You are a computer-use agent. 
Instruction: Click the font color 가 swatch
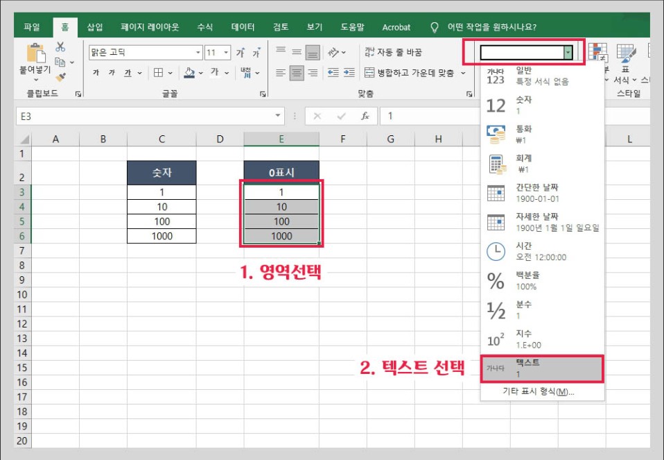coord(216,73)
